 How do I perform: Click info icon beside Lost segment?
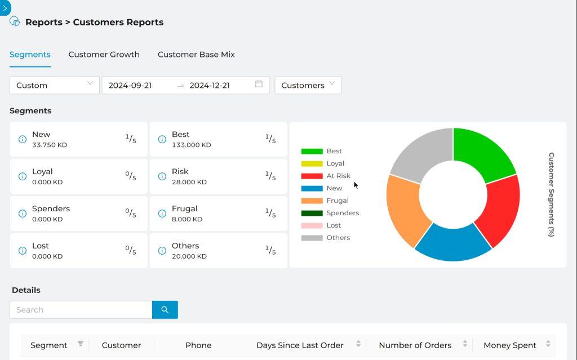click(x=23, y=251)
